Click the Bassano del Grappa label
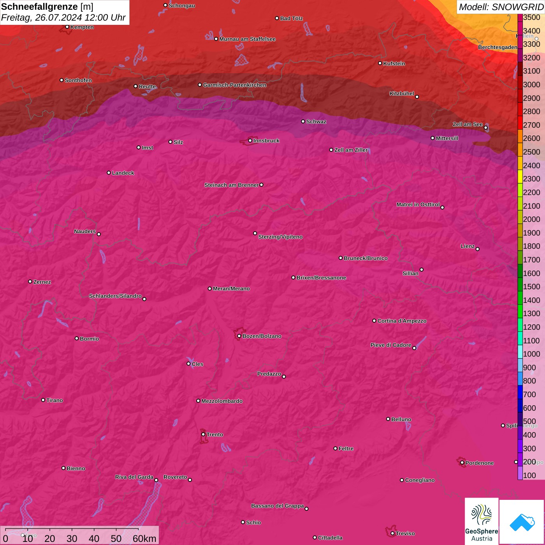Viewport: 545px width, 545px height. pos(278,506)
